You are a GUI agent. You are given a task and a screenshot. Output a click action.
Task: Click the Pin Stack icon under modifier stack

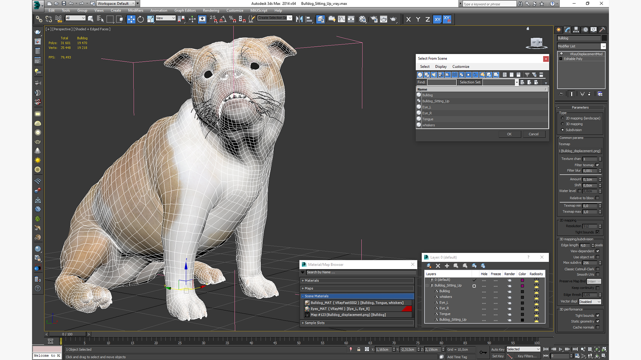[561, 94]
